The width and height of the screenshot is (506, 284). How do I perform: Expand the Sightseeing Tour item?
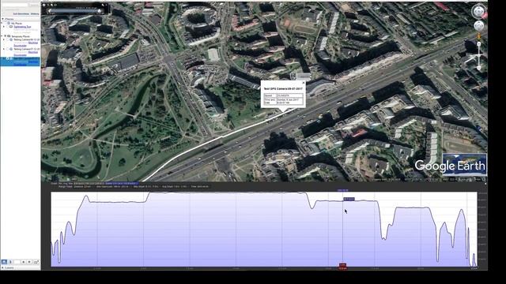[3, 27]
